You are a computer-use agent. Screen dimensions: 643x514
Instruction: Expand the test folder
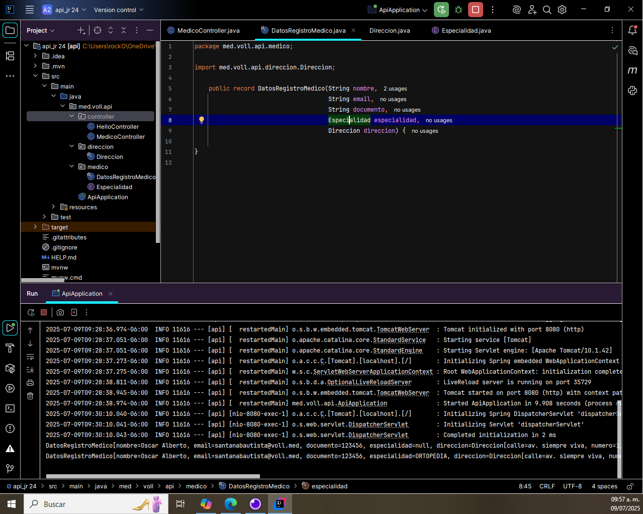pyautogui.click(x=44, y=217)
